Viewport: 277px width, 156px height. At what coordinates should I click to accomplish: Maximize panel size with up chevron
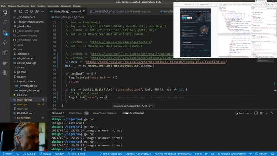coord(267,113)
